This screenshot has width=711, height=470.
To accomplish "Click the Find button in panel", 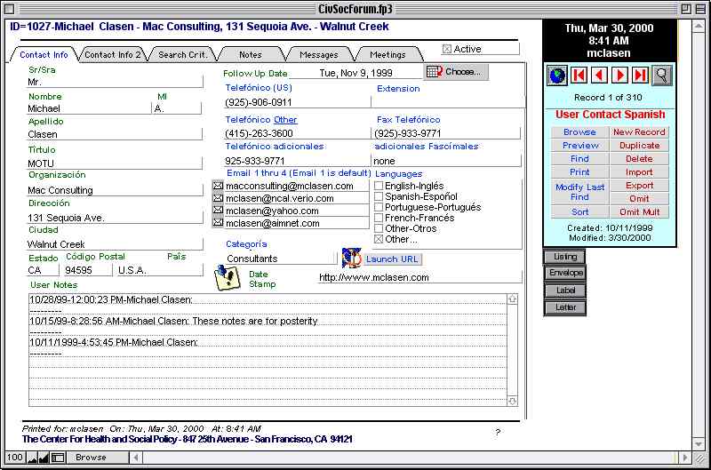I will (580, 159).
